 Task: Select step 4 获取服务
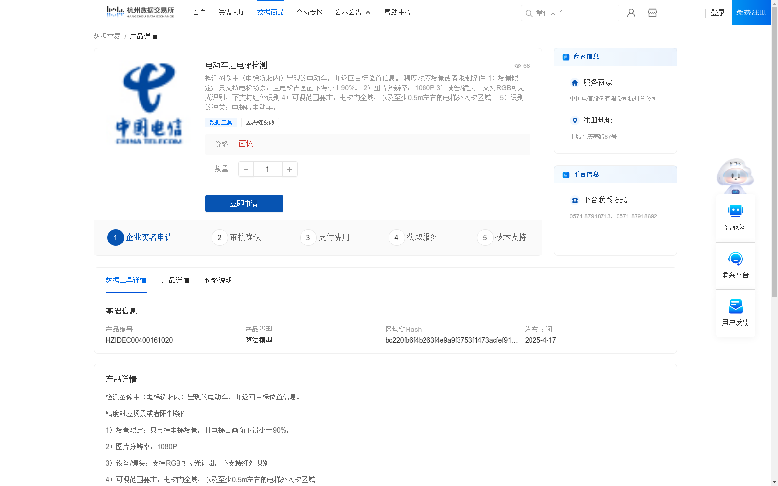[413, 238]
